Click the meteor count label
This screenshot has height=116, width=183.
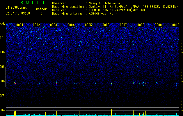41,9
